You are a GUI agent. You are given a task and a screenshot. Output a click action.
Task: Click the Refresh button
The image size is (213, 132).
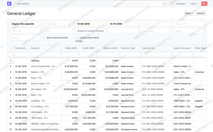pyautogui.click(x=201, y=13)
